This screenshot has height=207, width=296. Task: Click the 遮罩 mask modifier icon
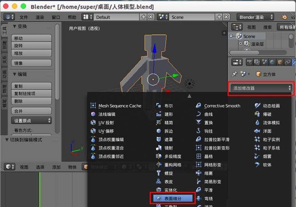(x=159, y=139)
